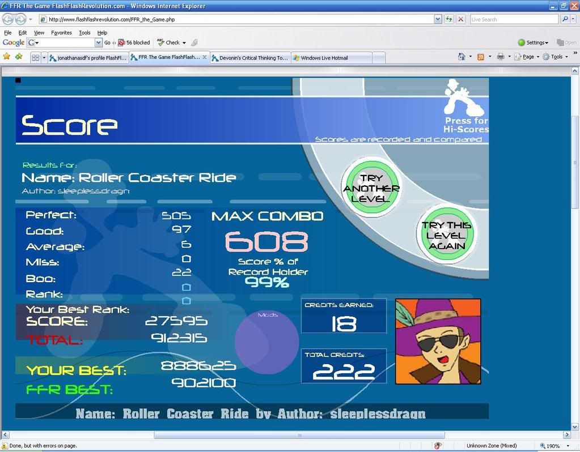
Task: Click the Add to Favorites icon
Action: click(19, 57)
